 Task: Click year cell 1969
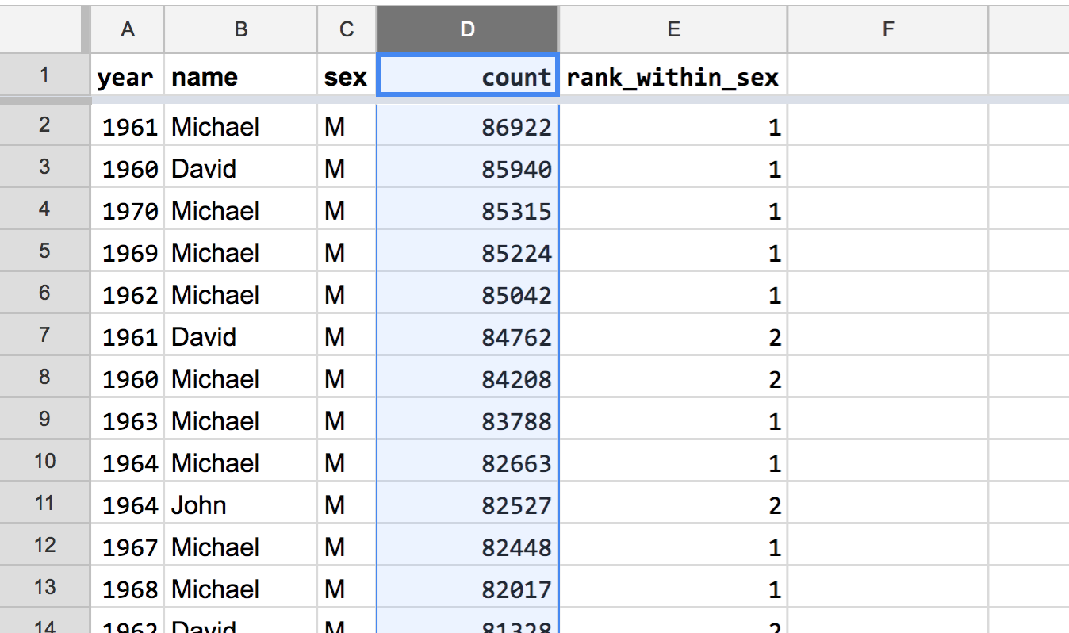coord(127,252)
